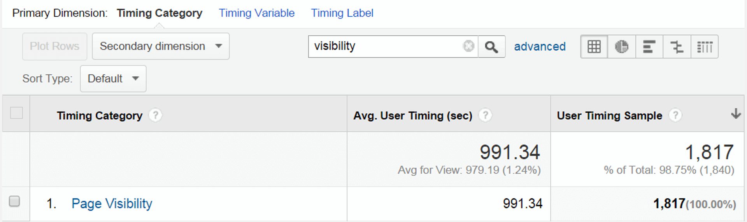Select the Timing Label dimension

point(342,13)
